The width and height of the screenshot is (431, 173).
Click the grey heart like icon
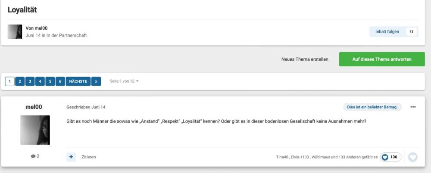pyautogui.click(x=413, y=157)
